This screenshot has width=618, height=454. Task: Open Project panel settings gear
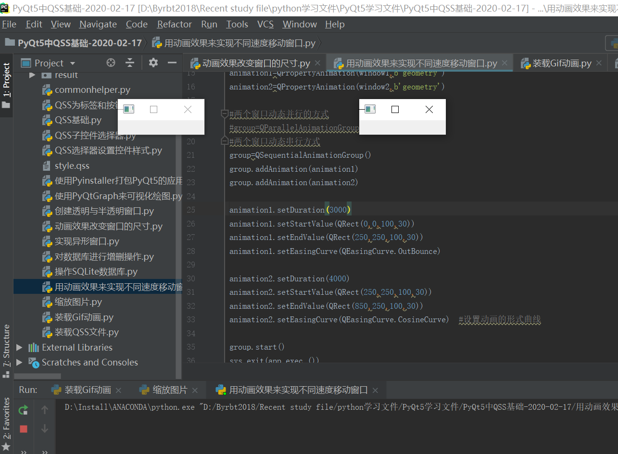point(153,63)
